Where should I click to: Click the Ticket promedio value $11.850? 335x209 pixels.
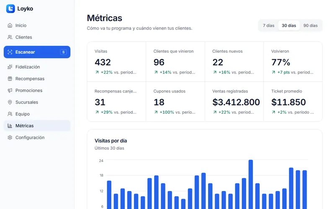(289, 102)
